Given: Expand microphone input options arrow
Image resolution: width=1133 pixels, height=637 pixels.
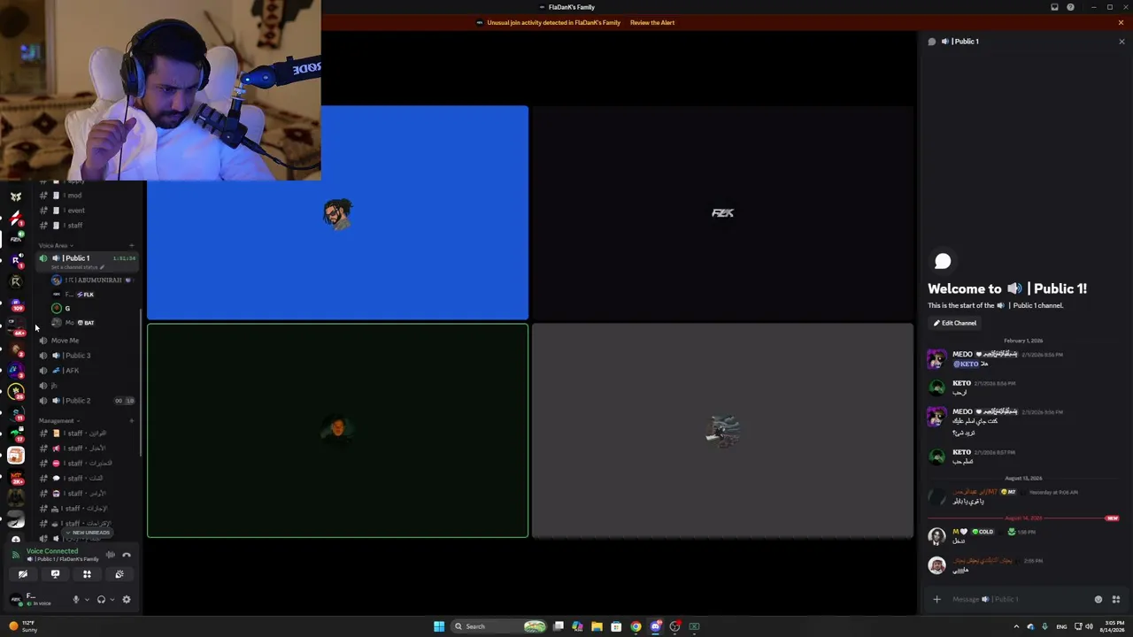Looking at the screenshot, I should click(86, 600).
